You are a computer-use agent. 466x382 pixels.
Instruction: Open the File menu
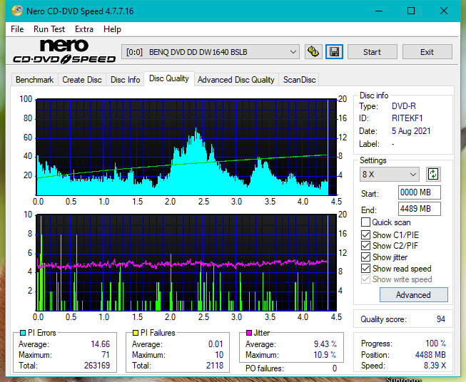17,29
